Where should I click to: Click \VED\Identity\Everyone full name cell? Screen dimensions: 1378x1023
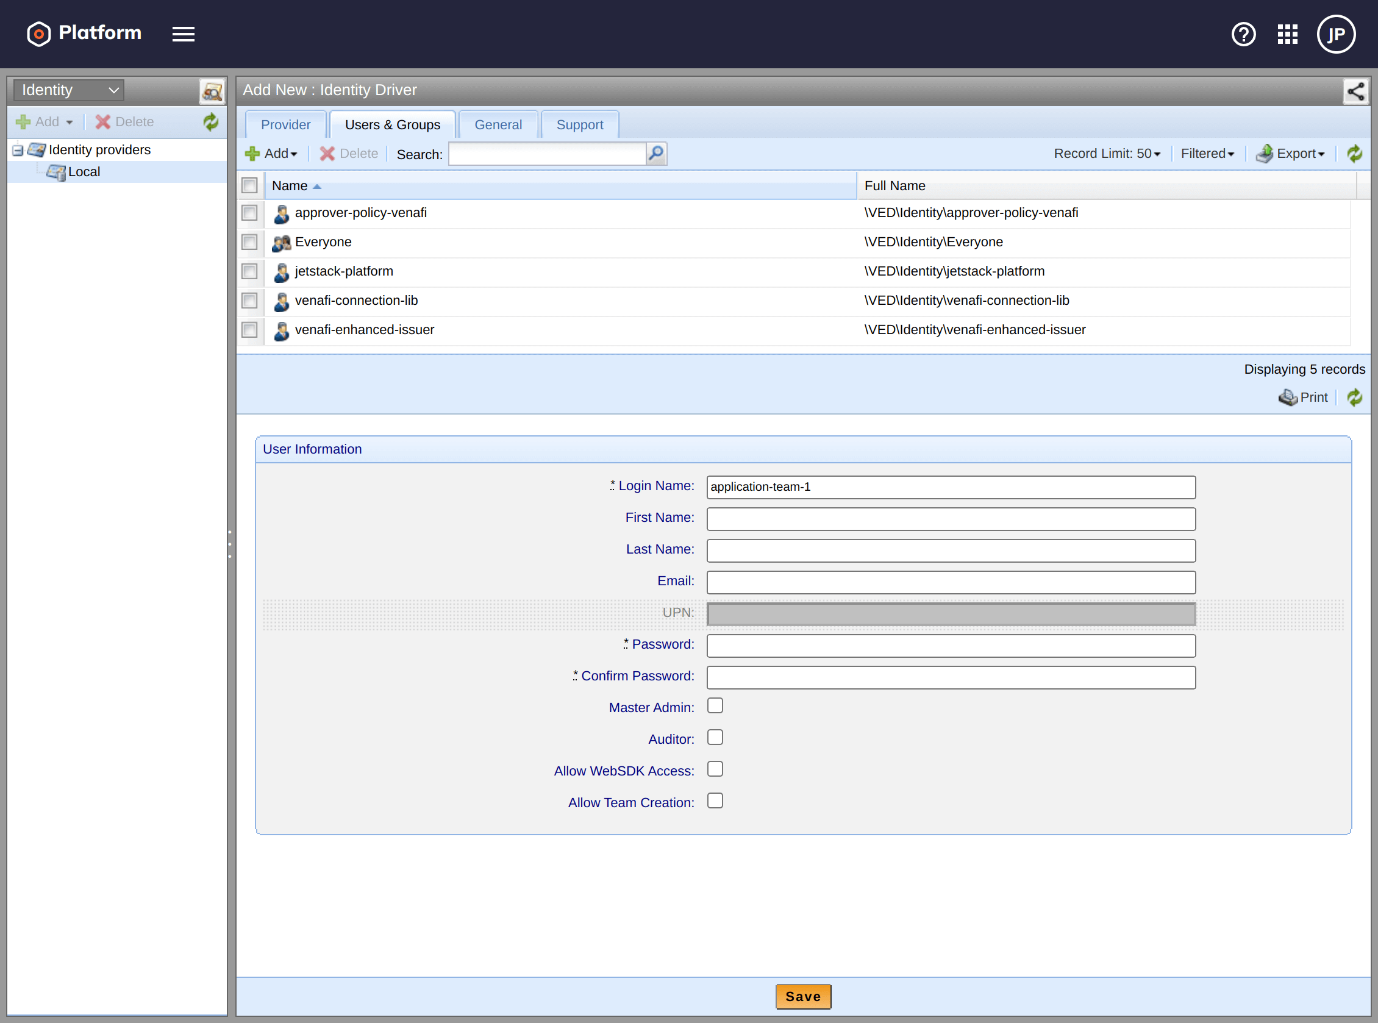(934, 242)
